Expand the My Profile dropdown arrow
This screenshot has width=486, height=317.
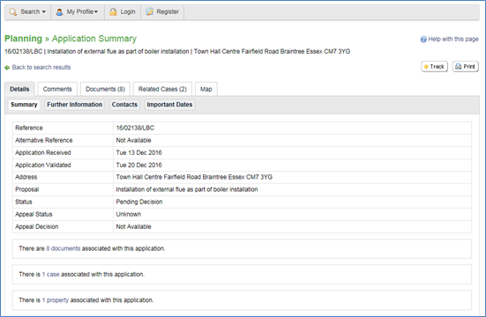pyautogui.click(x=96, y=12)
